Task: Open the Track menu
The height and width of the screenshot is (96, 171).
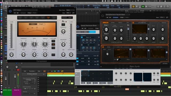Action: click(22, 1)
